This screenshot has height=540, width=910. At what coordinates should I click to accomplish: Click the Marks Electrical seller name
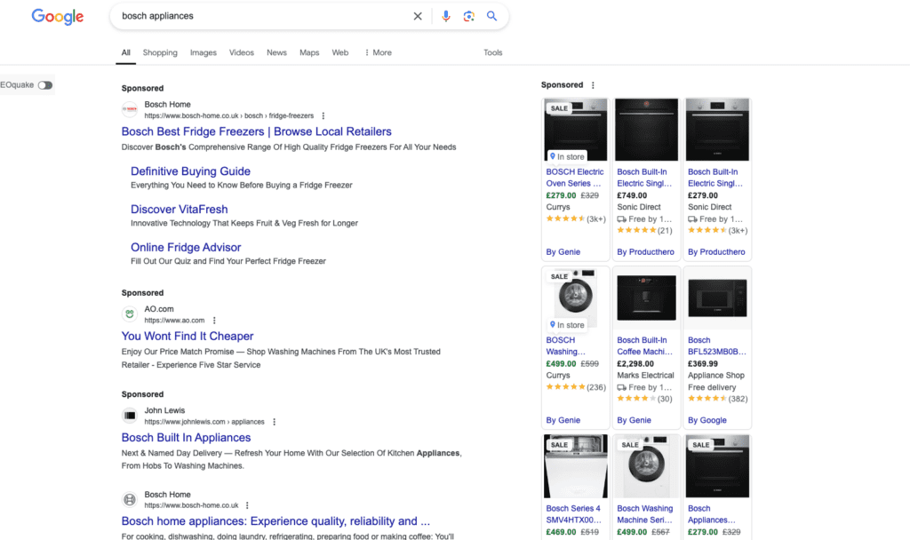[x=645, y=376]
